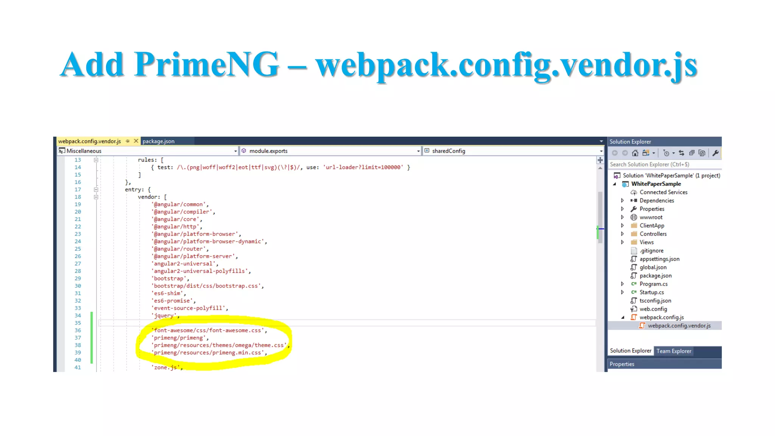Expand the Startup.cs node
Screen dimensions: 775x436
pos(622,292)
